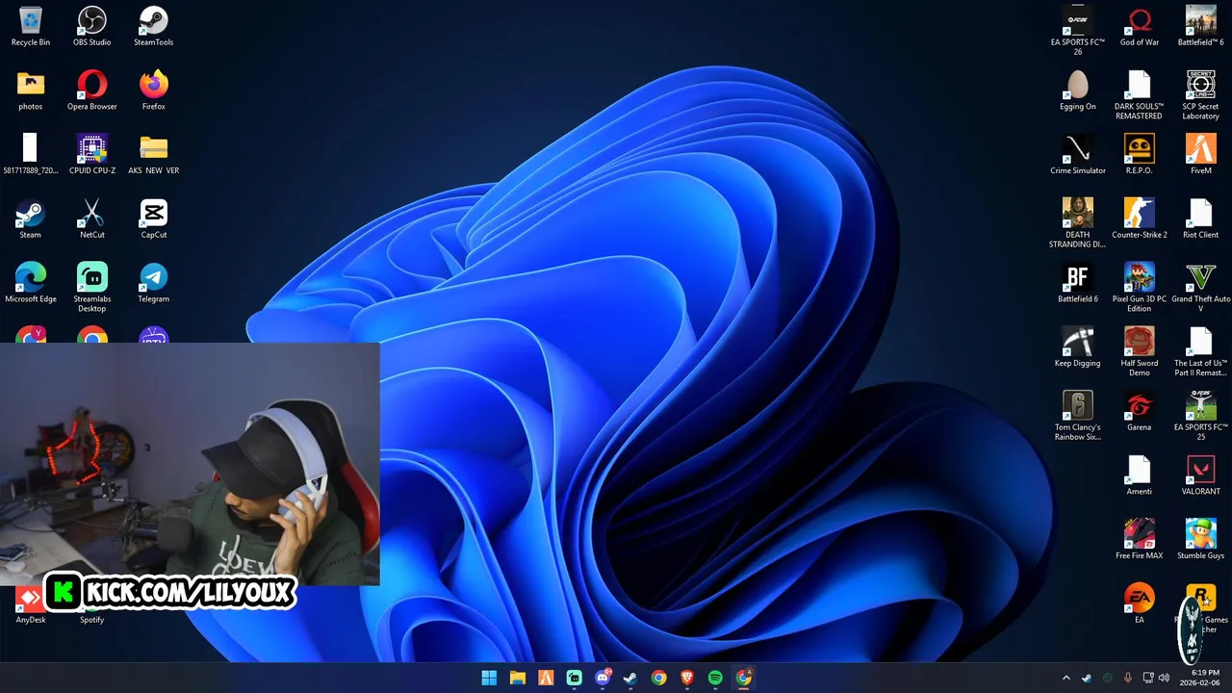Open Chrome taskbar icon between Steam and Brave

tap(658, 678)
